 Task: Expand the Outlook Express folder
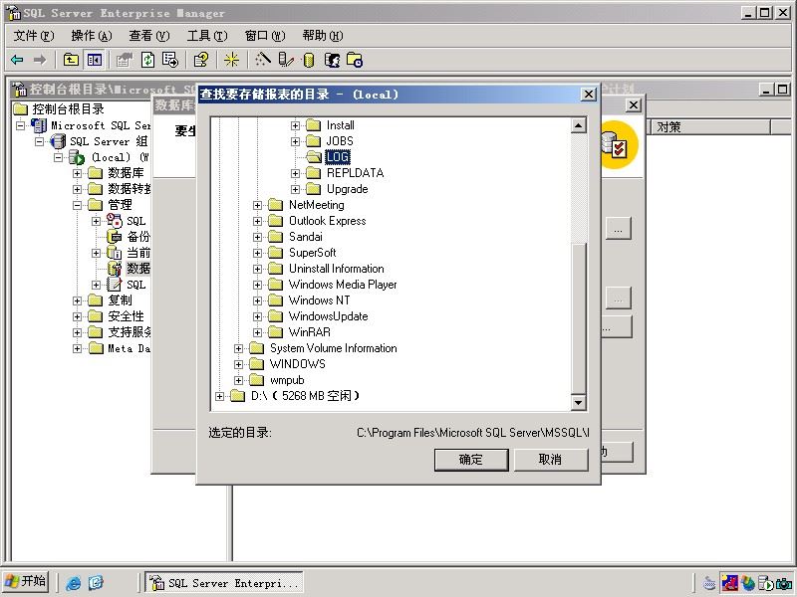pyautogui.click(x=257, y=221)
